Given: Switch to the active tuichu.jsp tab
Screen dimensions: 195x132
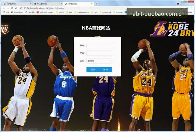Looking at the screenshot, I should click(78, 4).
